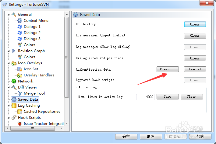Open Dialogs 2 settings page
This screenshot has height=144, width=216.
(32, 33)
